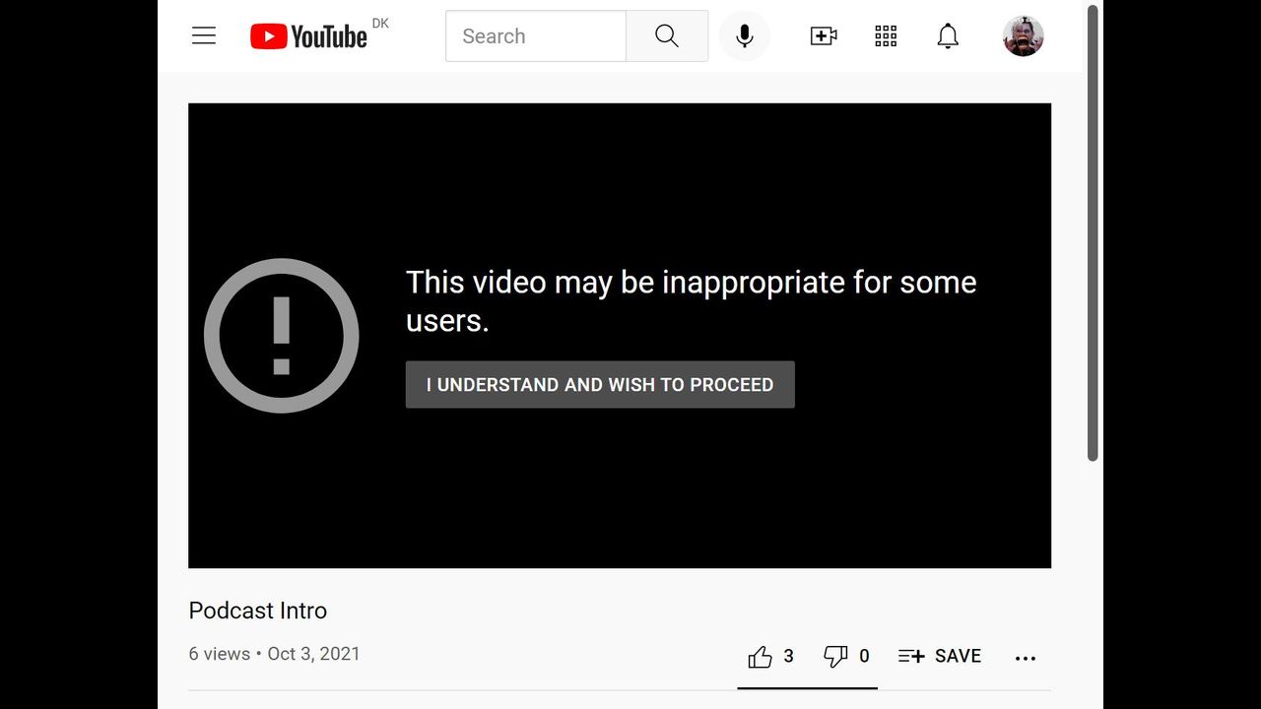Open the SAVE to playlist option
The width and height of the screenshot is (1261, 709).
[x=940, y=657]
